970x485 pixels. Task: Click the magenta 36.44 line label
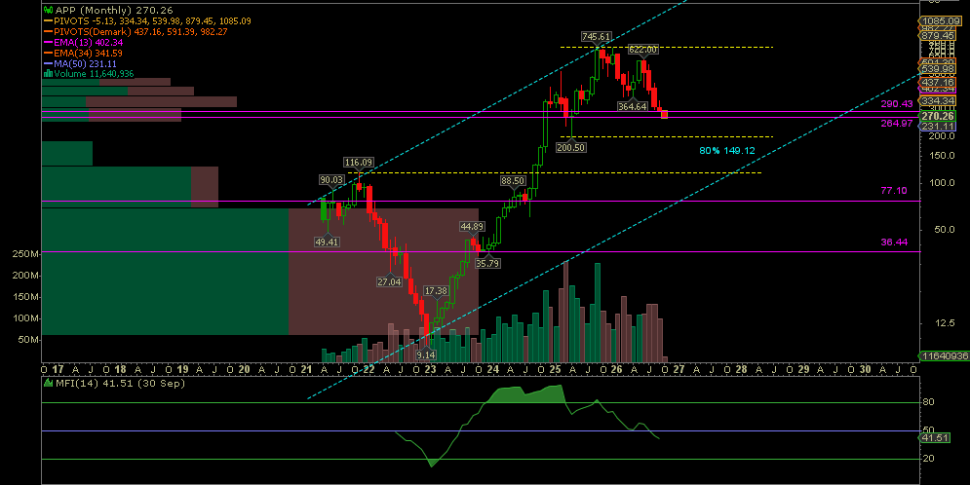coord(894,242)
